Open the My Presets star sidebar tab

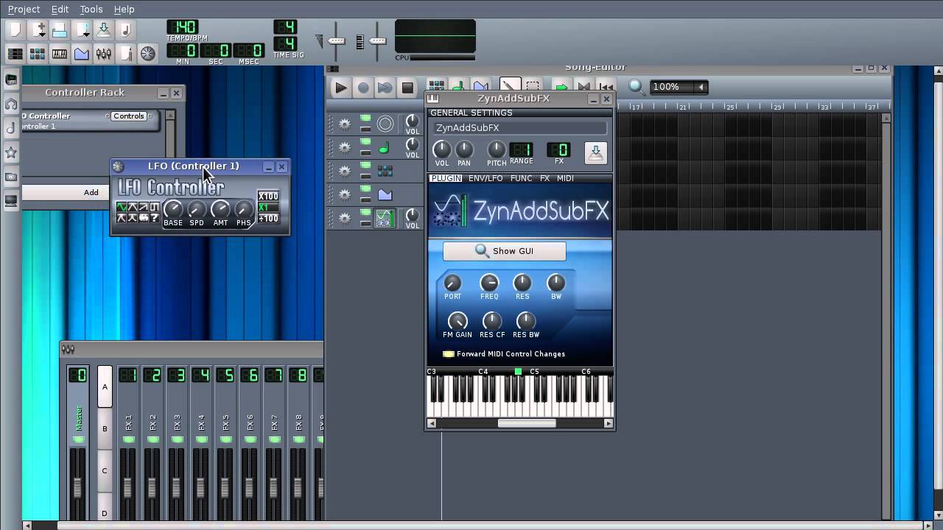11,152
